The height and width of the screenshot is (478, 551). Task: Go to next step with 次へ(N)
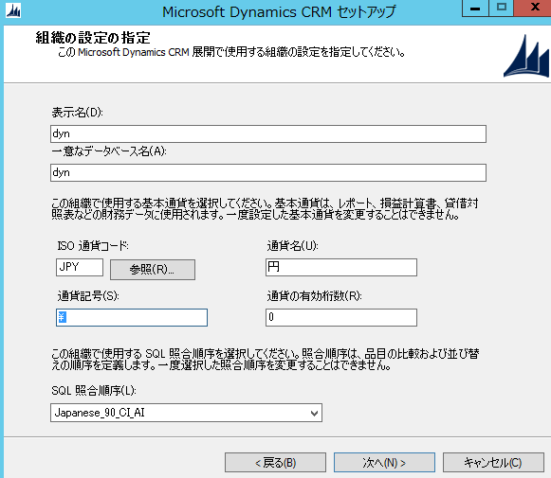384,463
